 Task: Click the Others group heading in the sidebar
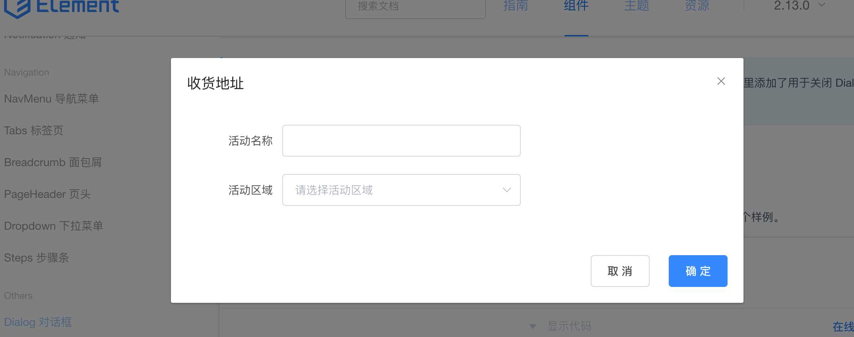click(18, 296)
